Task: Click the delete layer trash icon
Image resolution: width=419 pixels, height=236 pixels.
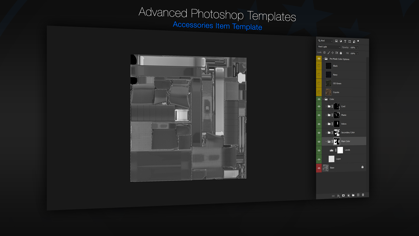Action: point(363,195)
